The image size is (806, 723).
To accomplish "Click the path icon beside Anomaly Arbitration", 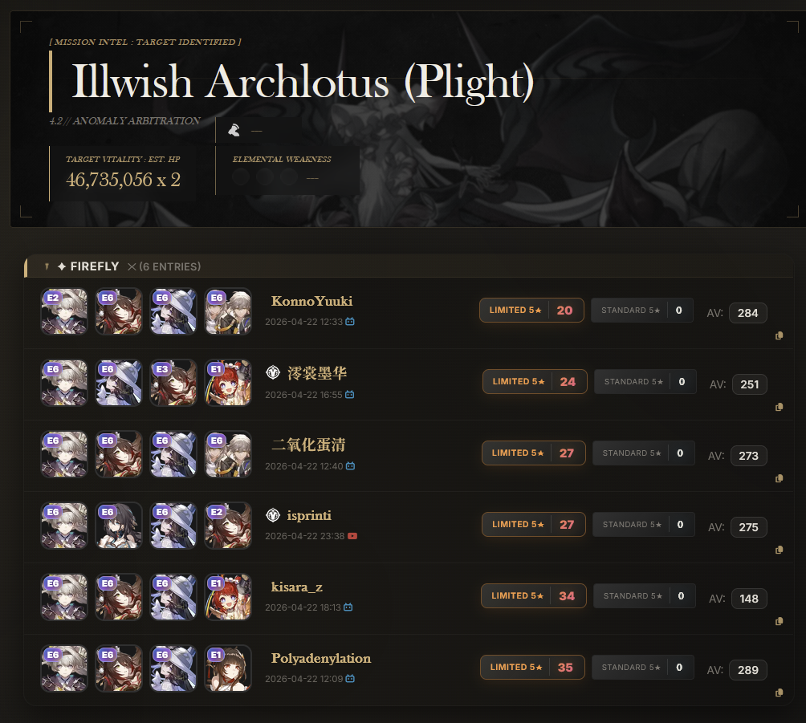I will [x=234, y=130].
